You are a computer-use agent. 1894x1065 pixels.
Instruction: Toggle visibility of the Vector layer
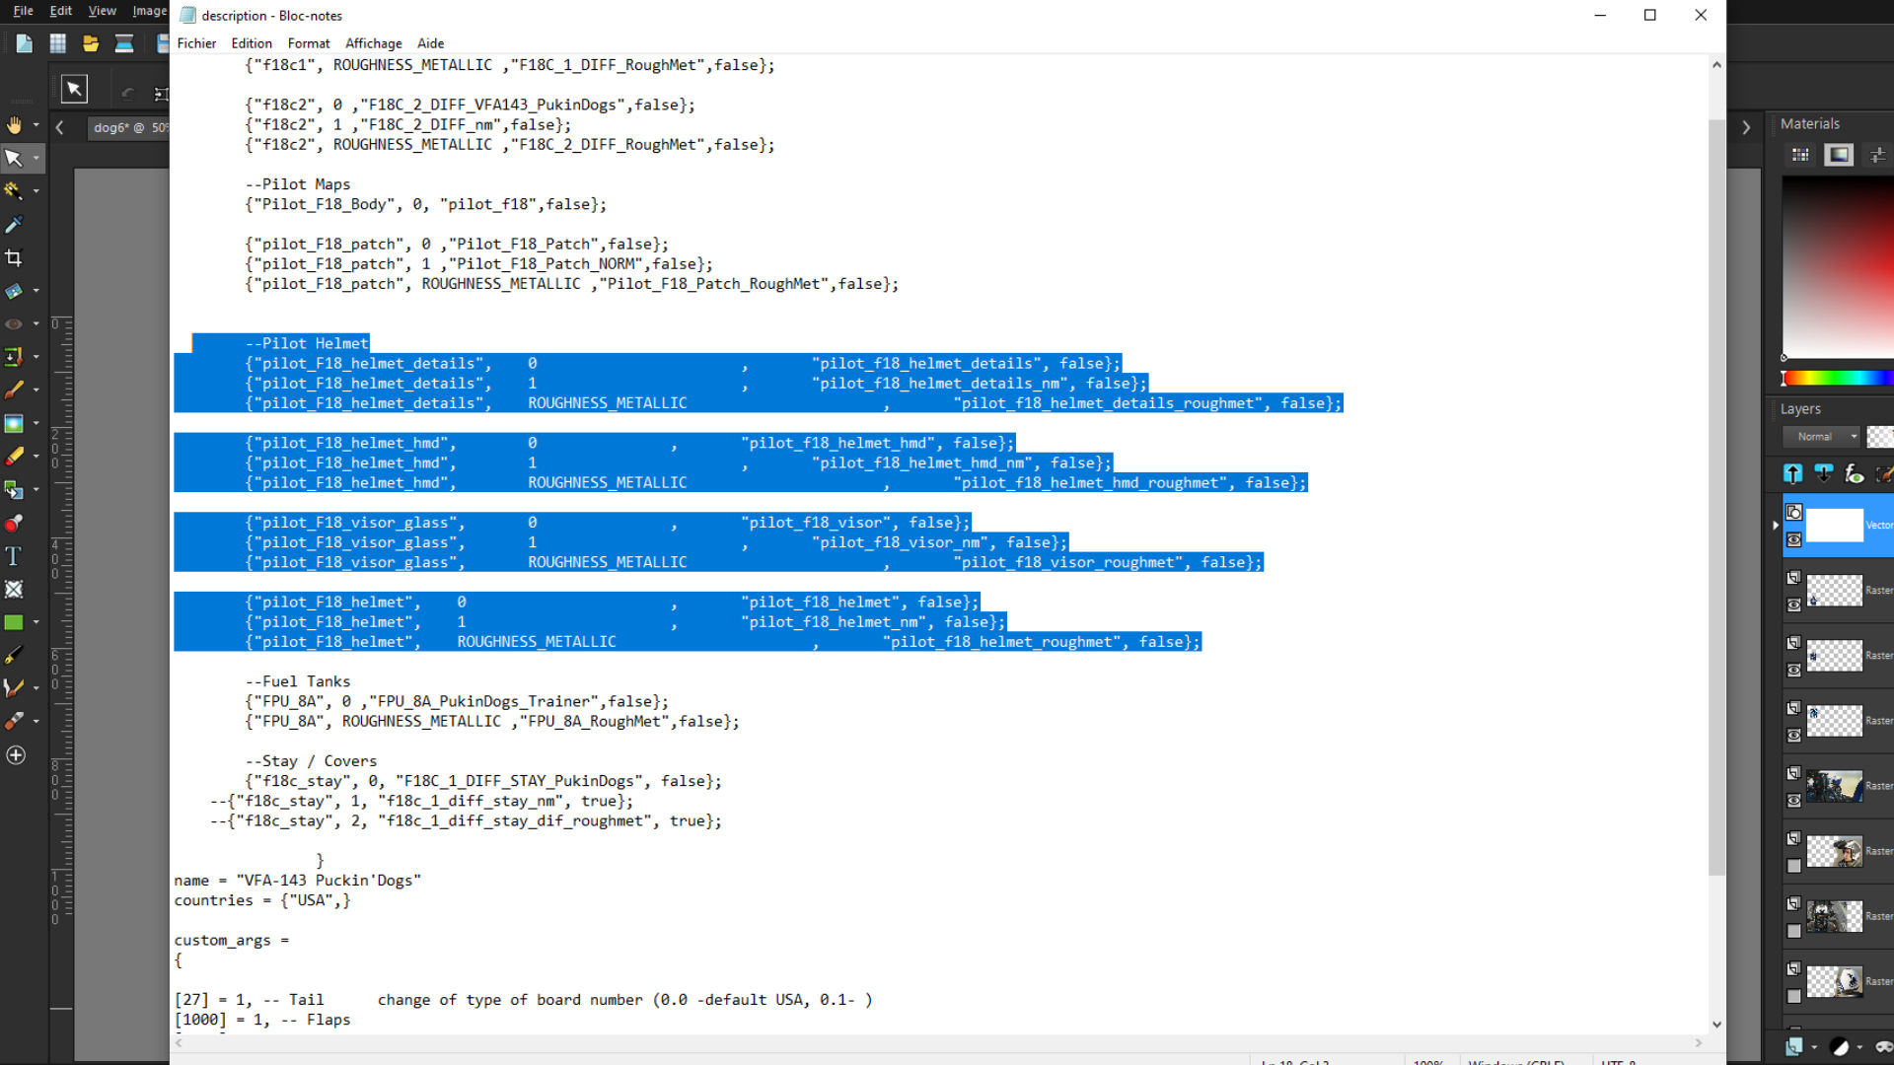(x=1794, y=539)
